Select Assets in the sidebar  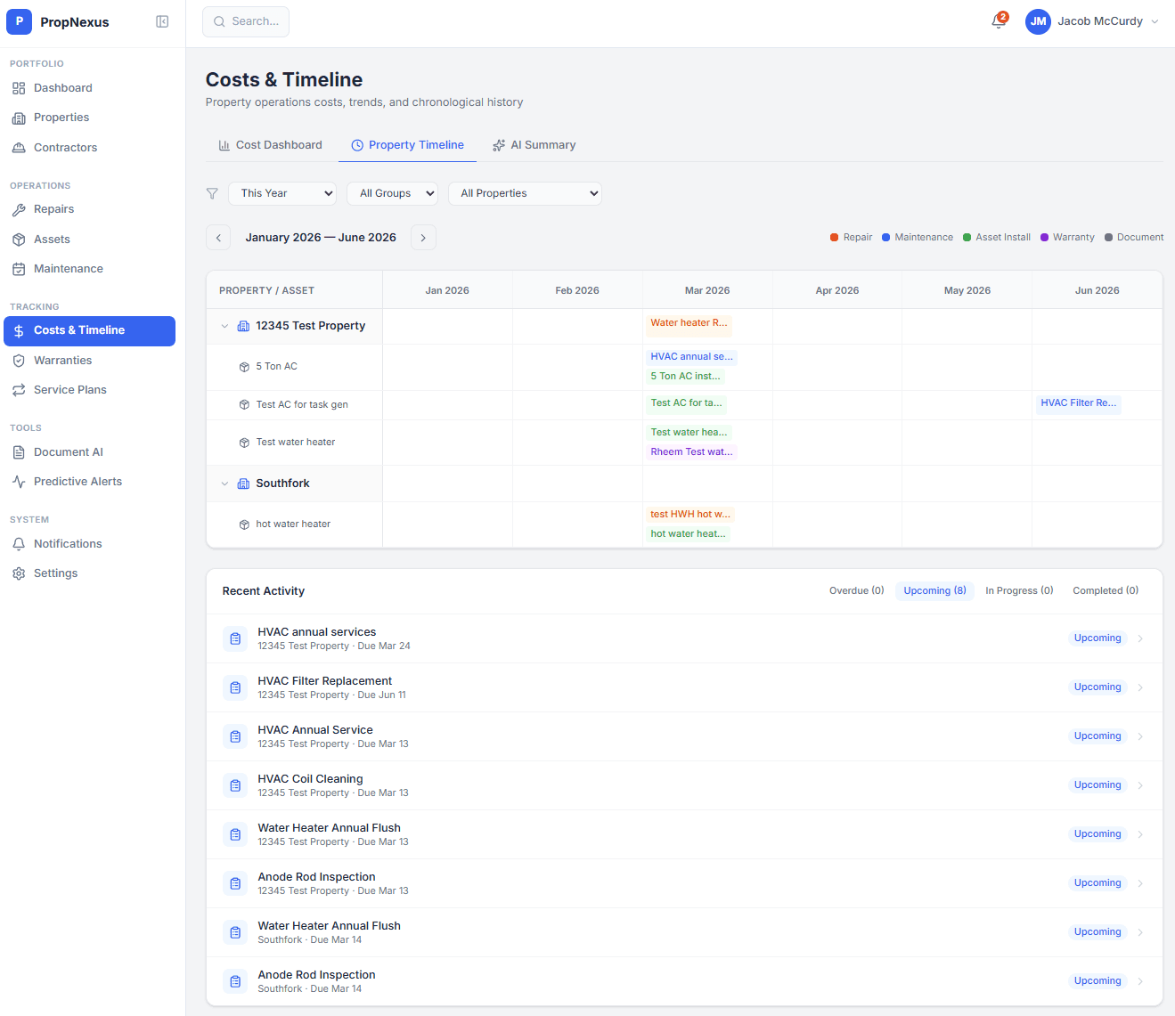(50, 239)
